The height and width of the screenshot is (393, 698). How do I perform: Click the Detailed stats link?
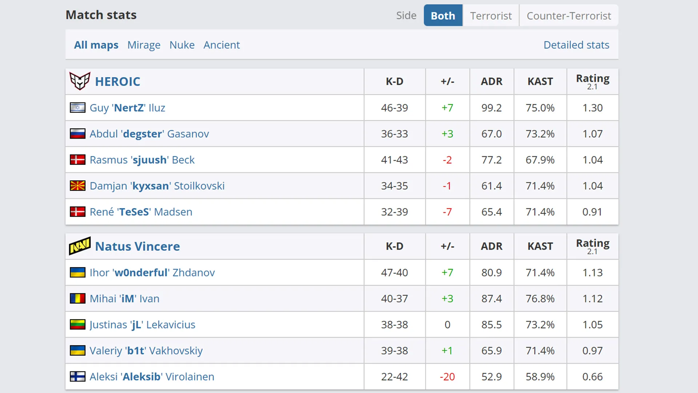tap(576, 45)
